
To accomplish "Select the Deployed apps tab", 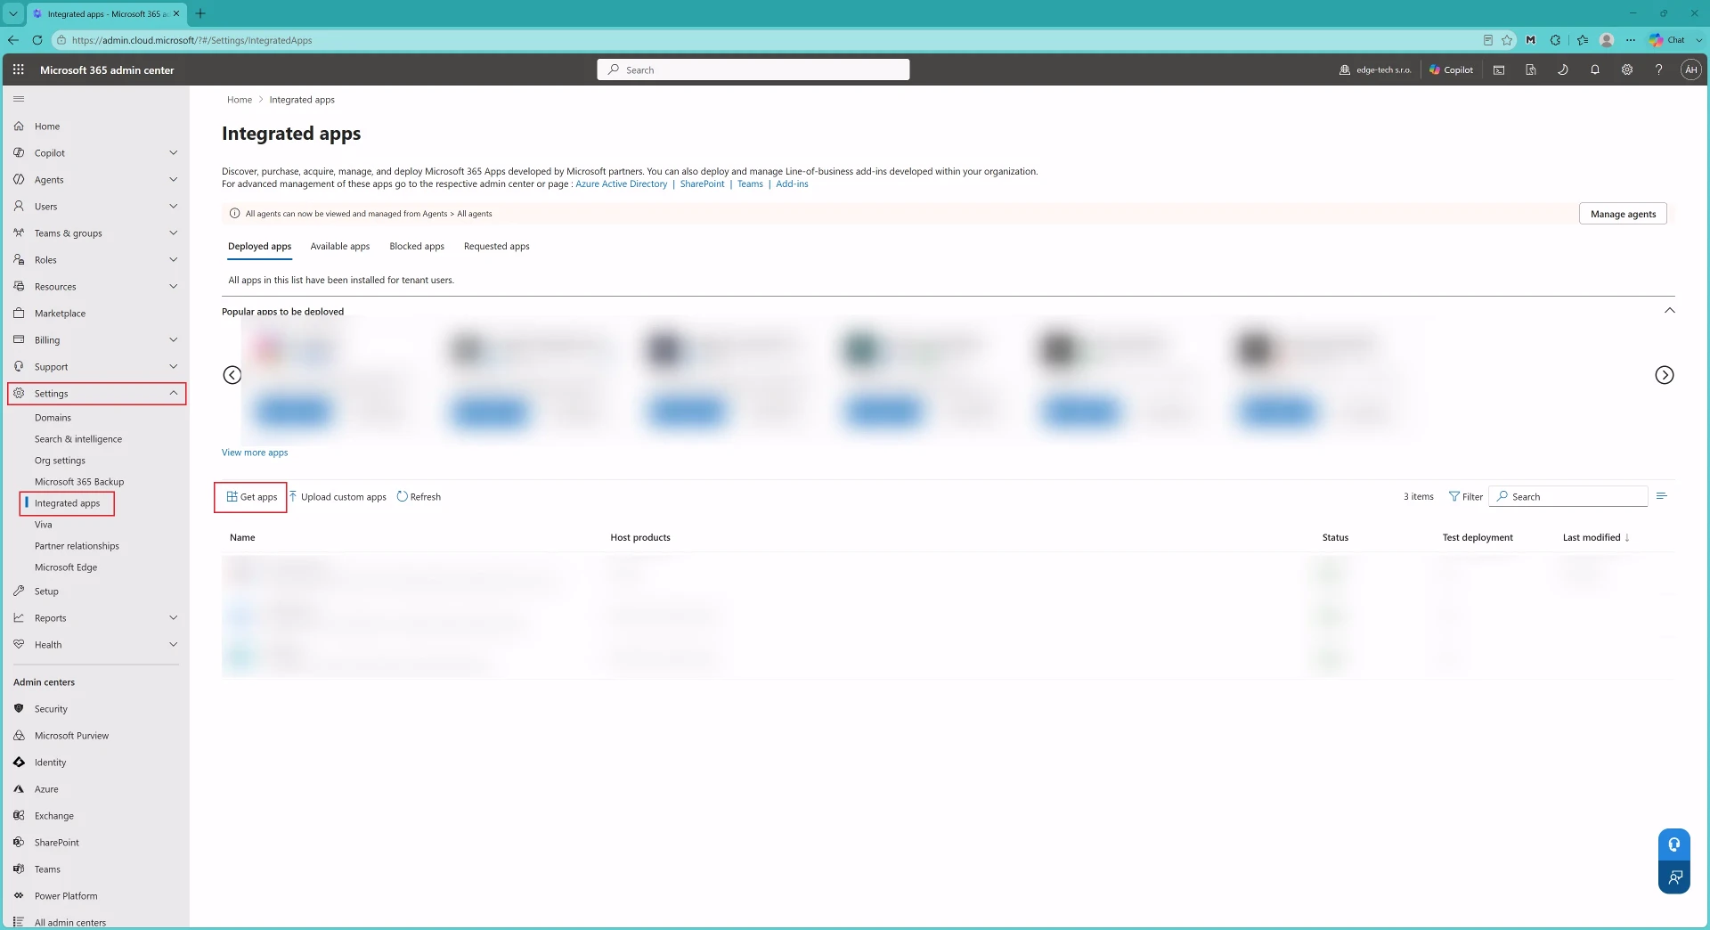I will click(259, 247).
